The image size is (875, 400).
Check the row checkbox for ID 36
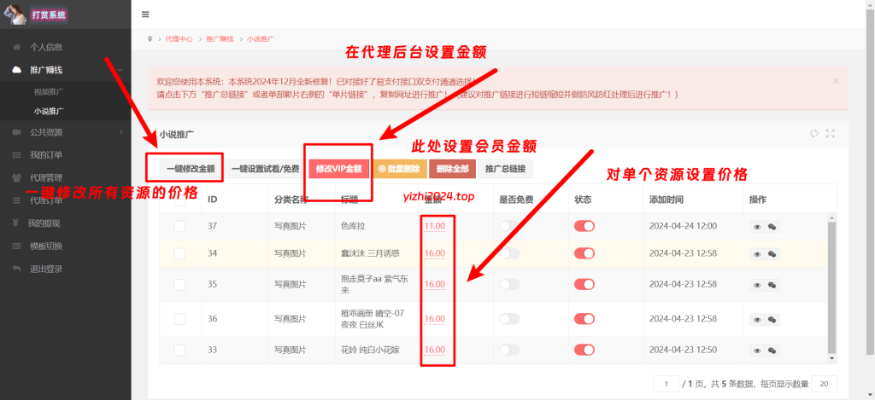pos(179,319)
